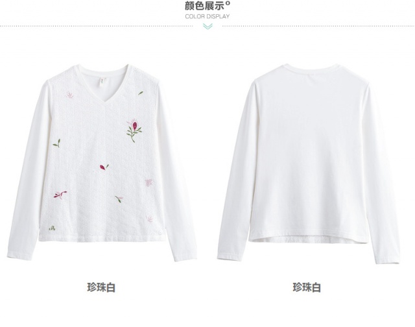Click the faint pink flower near bottom right hem
Viewport: 415px width, 327px height.
[x=150, y=219]
